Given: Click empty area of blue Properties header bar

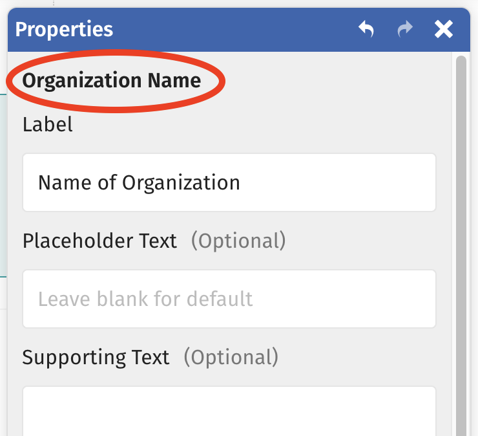Looking at the screenshot, I should [x=233, y=29].
